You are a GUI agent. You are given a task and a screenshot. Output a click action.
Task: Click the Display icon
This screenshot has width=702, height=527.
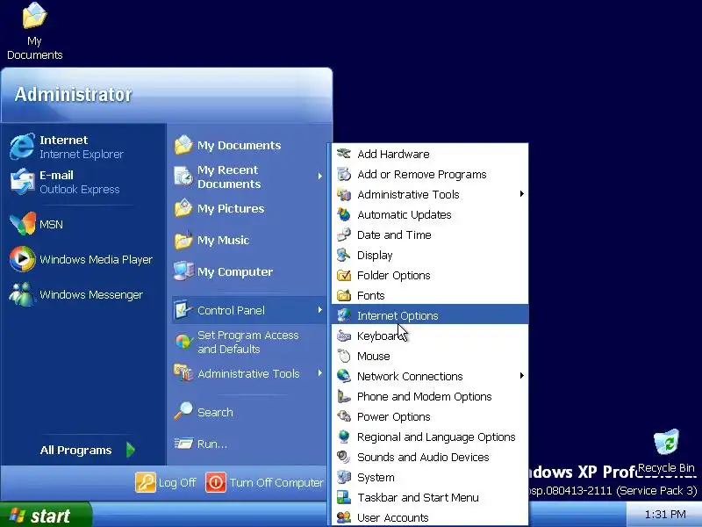344,255
